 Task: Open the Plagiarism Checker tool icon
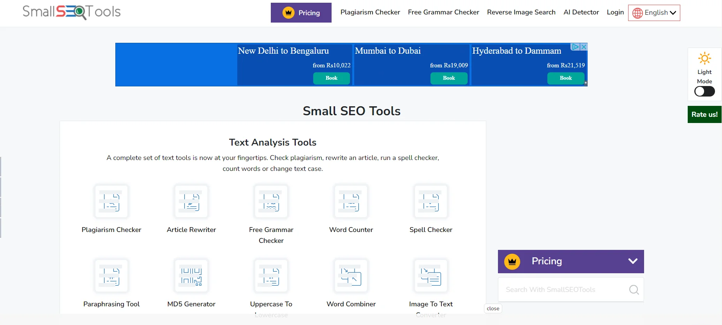pyautogui.click(x=111, y=201)
